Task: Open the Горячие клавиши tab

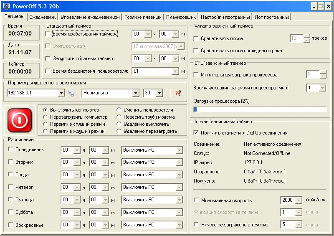Action: point(143,17)
